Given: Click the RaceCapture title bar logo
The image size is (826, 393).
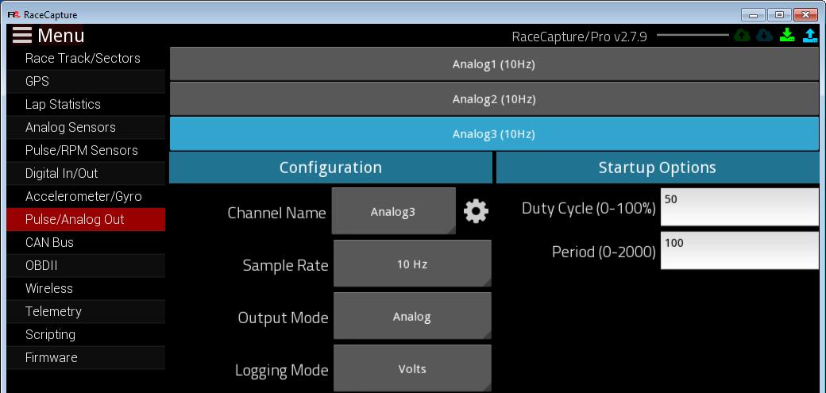Looking at the screenshot, I should point(14,15).
